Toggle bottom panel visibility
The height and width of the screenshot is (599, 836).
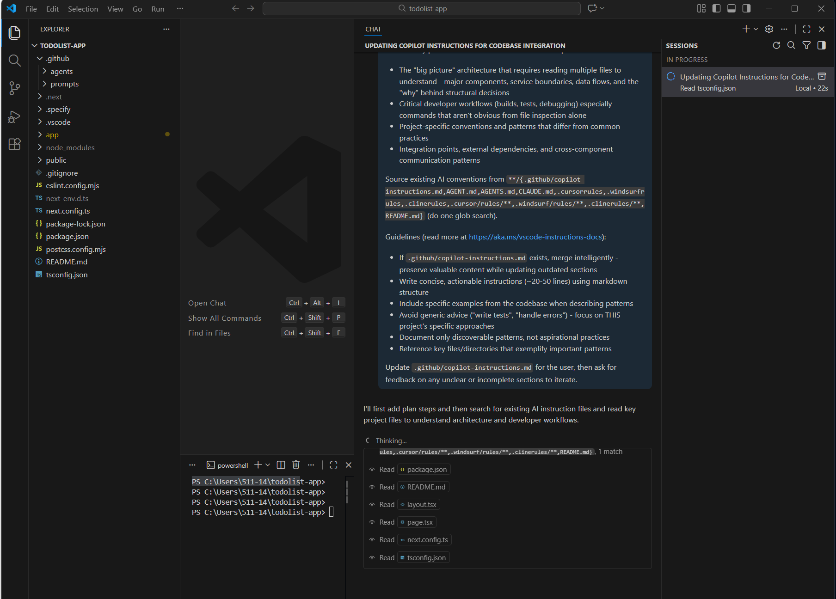click(x=731, y=8)
